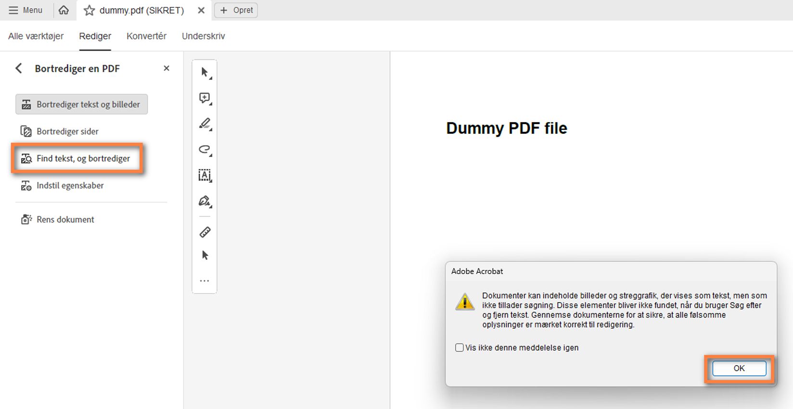Open the Konvertér tab
The height and width of the screenshot is (409, 793).
click(x=146, y=36)
